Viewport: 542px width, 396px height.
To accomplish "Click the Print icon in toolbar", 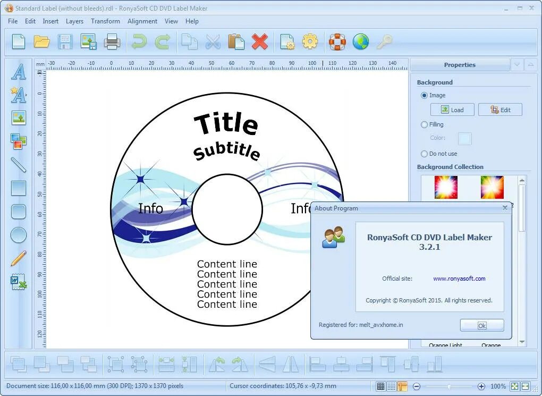I will pyautogui.click(x=112, y=42).
